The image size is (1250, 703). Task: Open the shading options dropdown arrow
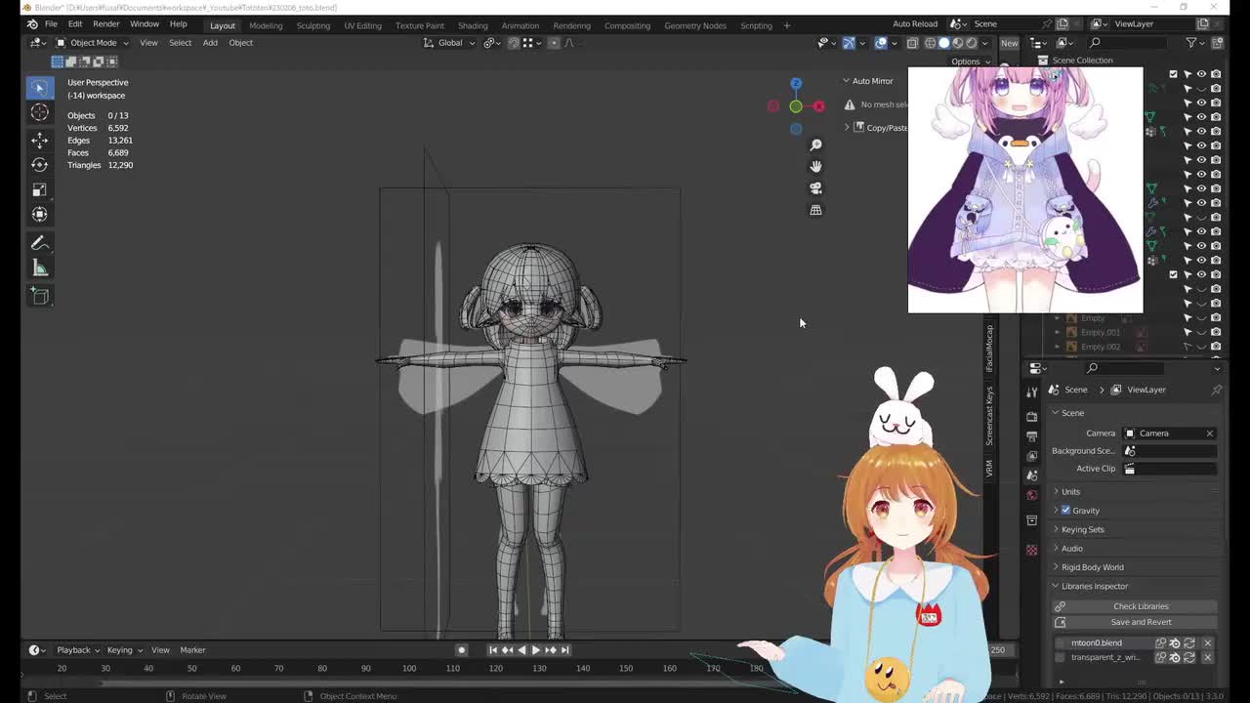[984, 43]
